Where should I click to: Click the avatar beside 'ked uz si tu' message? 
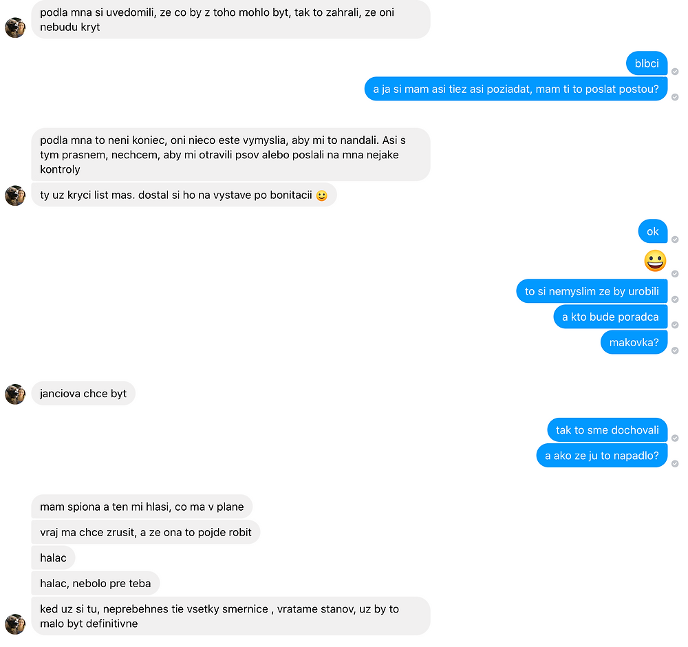pos(15,624)
